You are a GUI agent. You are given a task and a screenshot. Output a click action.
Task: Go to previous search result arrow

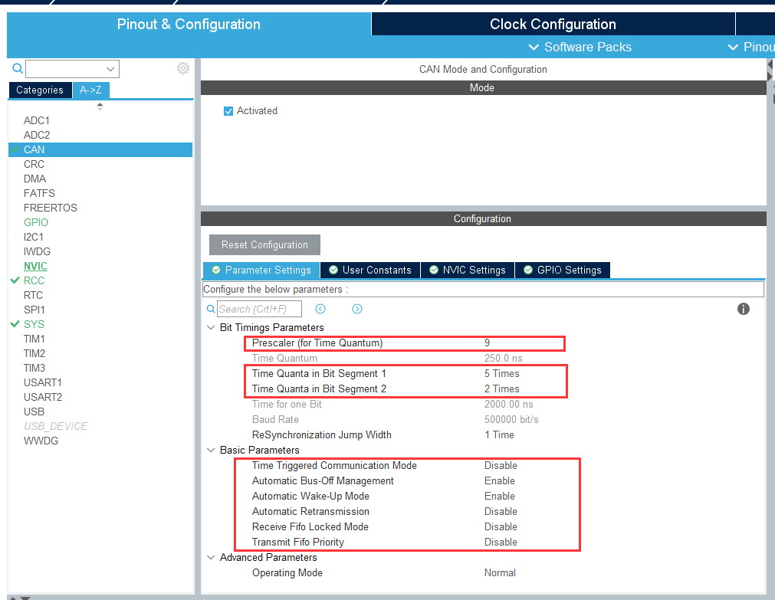pos(320,309)
